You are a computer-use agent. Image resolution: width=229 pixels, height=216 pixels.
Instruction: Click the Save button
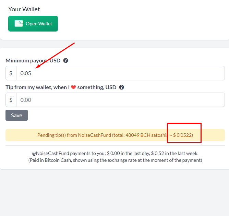coord(16,115)
